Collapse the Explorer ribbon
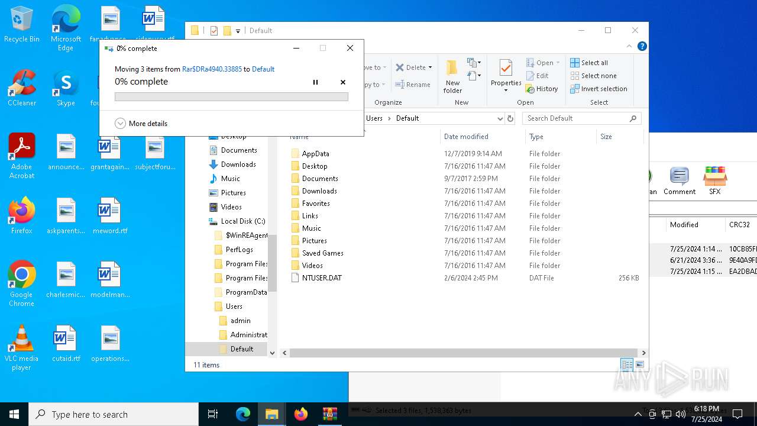 coord(629,46)
